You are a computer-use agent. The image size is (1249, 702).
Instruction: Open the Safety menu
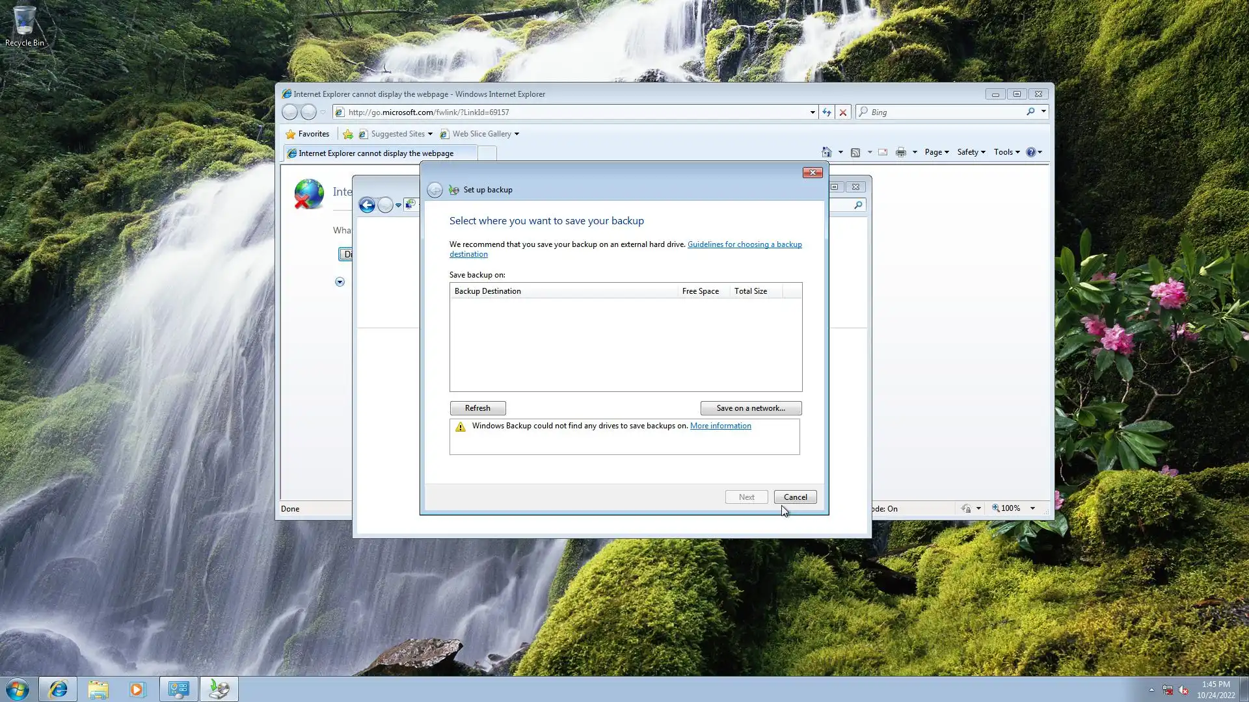971,152
